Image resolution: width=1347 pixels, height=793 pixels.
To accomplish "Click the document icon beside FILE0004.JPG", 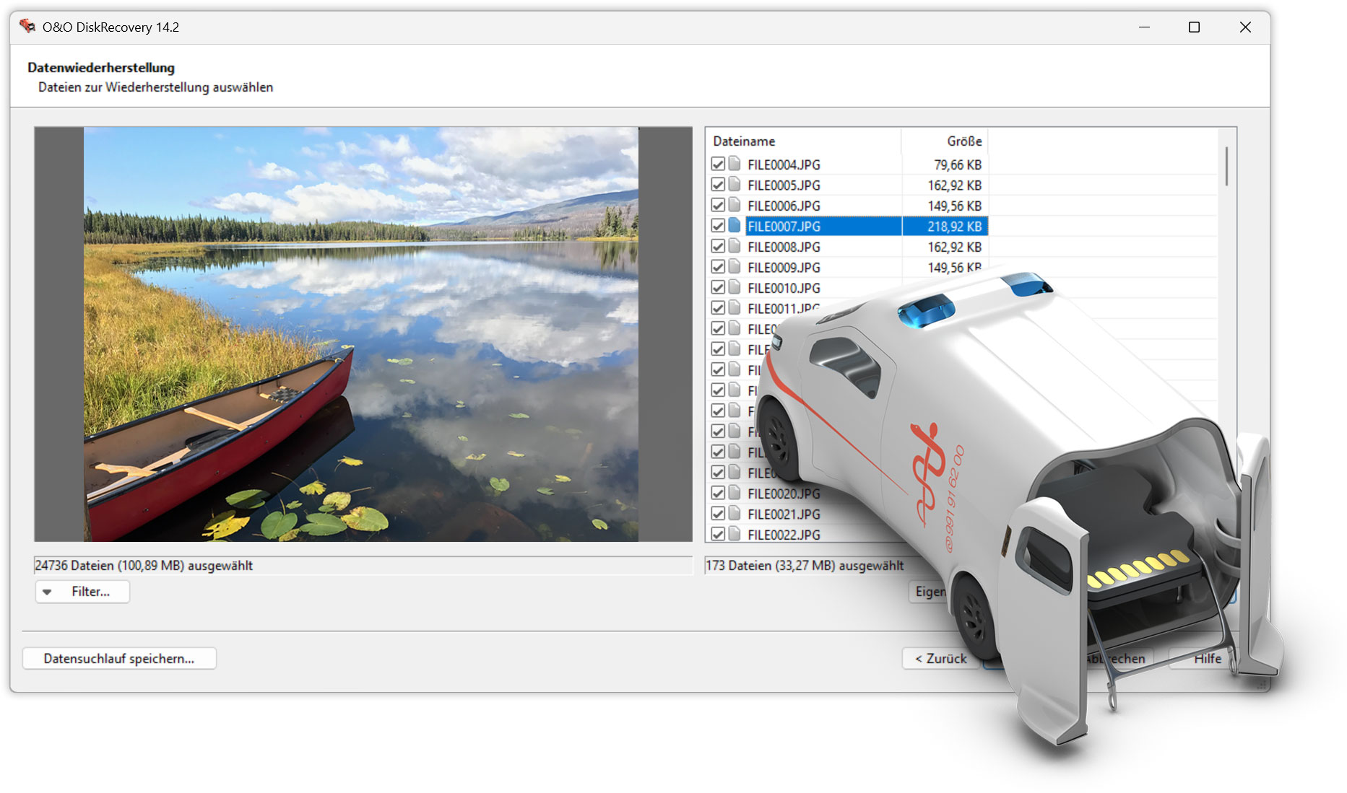I will coord(734,164).
